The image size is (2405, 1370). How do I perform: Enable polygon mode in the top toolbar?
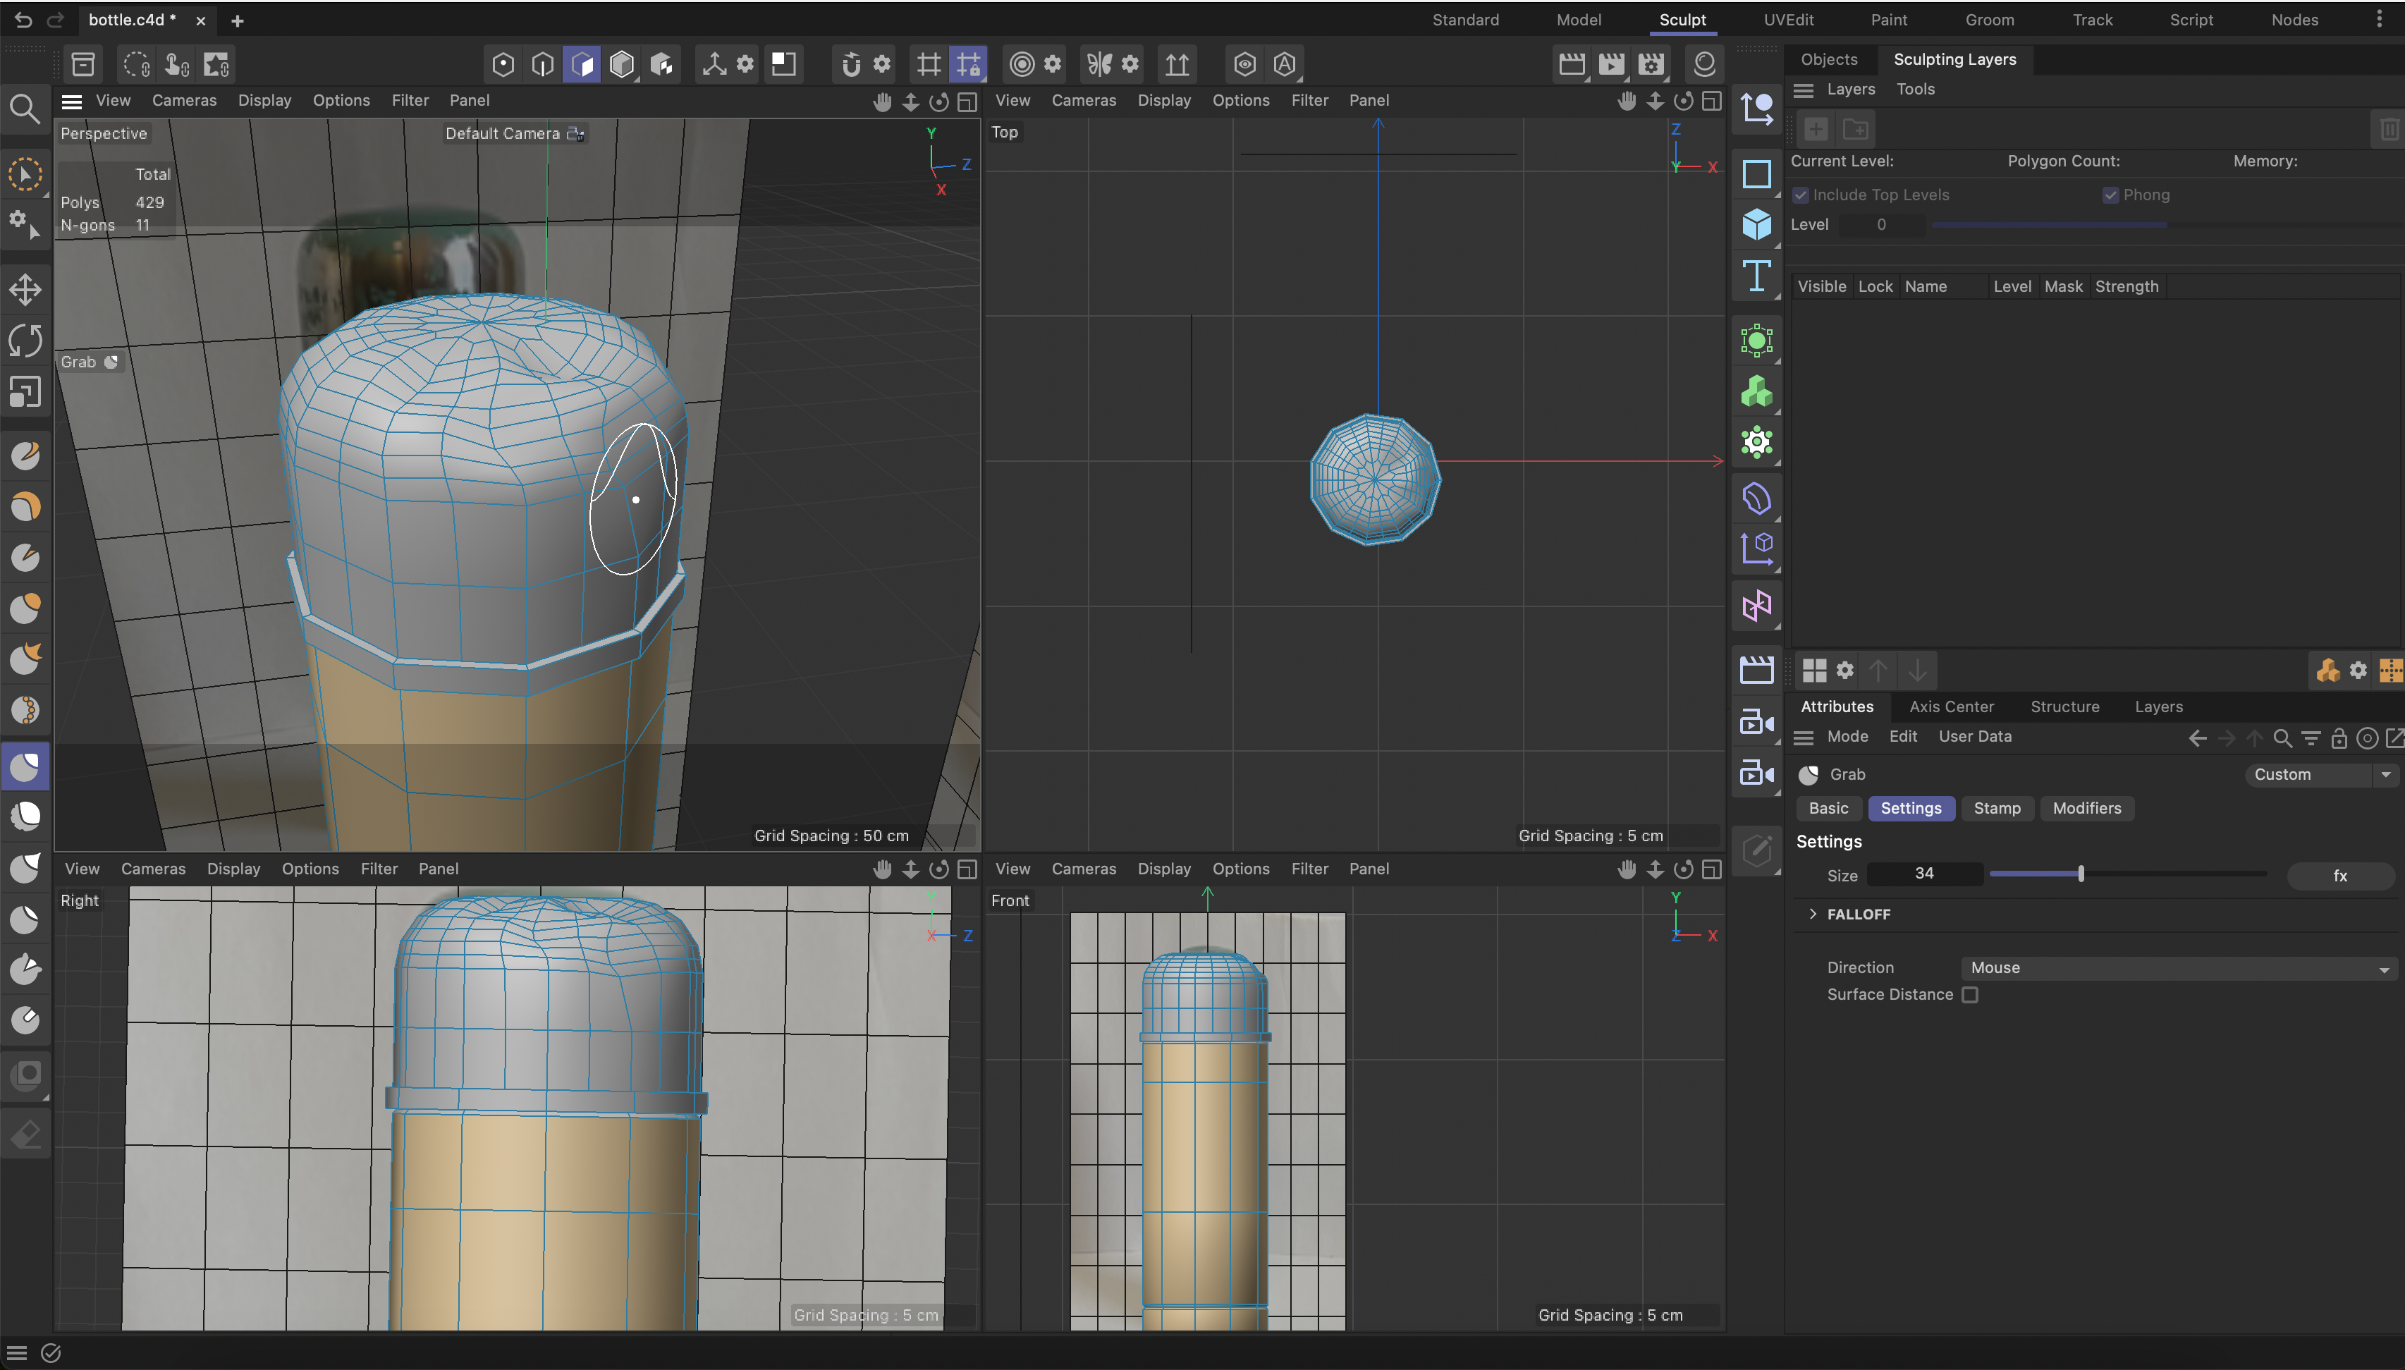coord(582,64)
